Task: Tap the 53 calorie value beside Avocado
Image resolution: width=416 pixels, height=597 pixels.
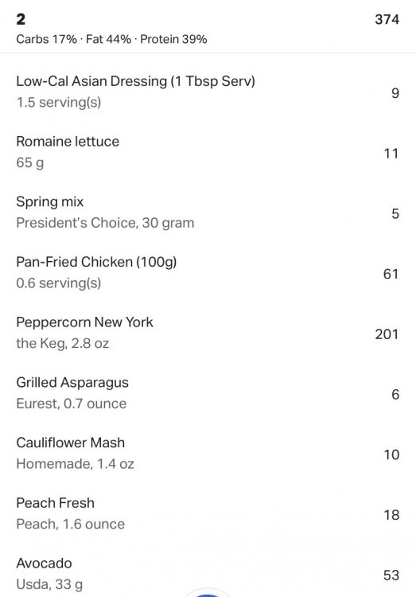Action: [391, 575]
